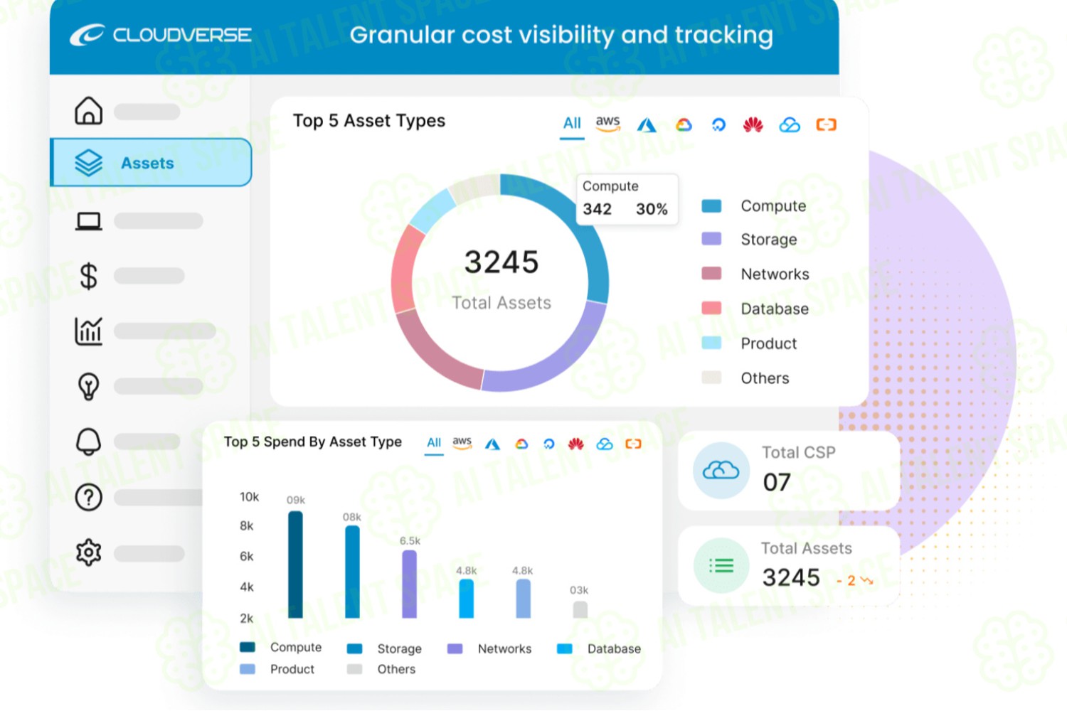Click the Others label in donut legend
Image resolution: width=1067 pixels, height=711 pixels.
coord(765,378)
